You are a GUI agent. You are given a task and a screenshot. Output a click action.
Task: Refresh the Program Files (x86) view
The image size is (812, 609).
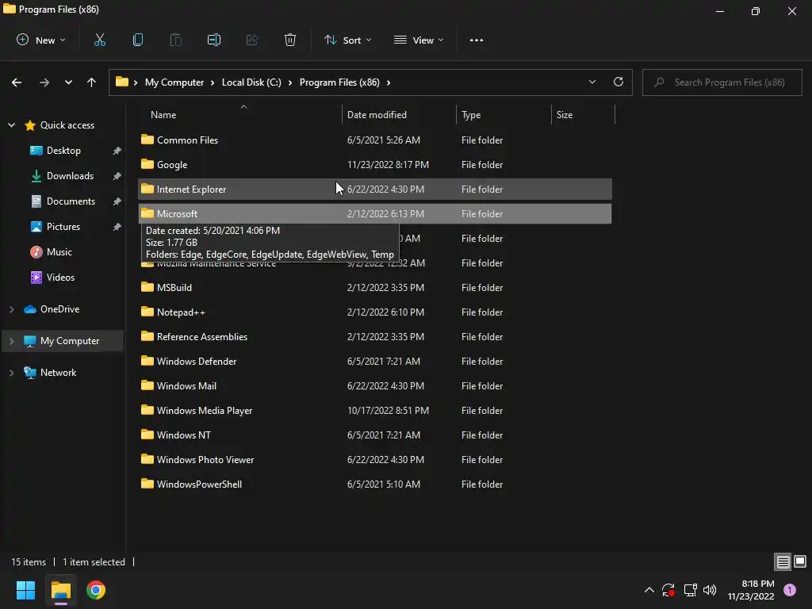(619, 82)
